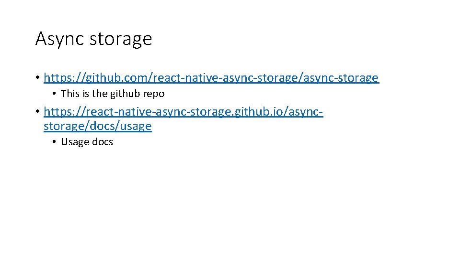This screenshot has height=258, width=460.
Task: Open the github.com async-storage repo link
Action: pyautogui.click(x=211, y=78)
